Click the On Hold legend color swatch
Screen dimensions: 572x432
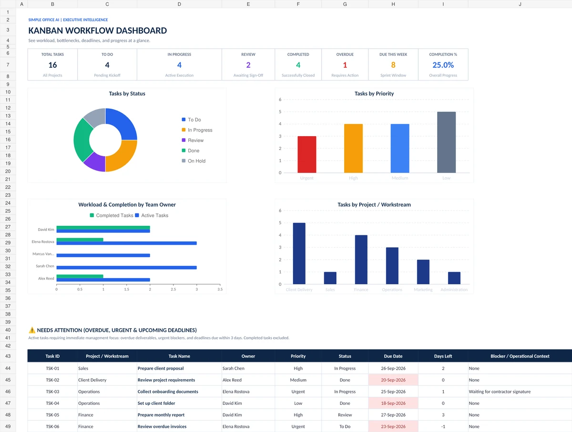(x=184, y=161)
